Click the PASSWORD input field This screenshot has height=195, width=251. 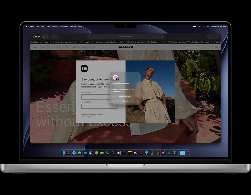[x=99, y=106]
